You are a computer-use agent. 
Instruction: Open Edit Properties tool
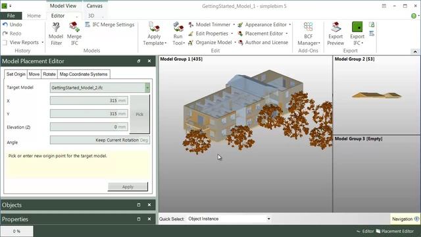(x=209, y=34)
